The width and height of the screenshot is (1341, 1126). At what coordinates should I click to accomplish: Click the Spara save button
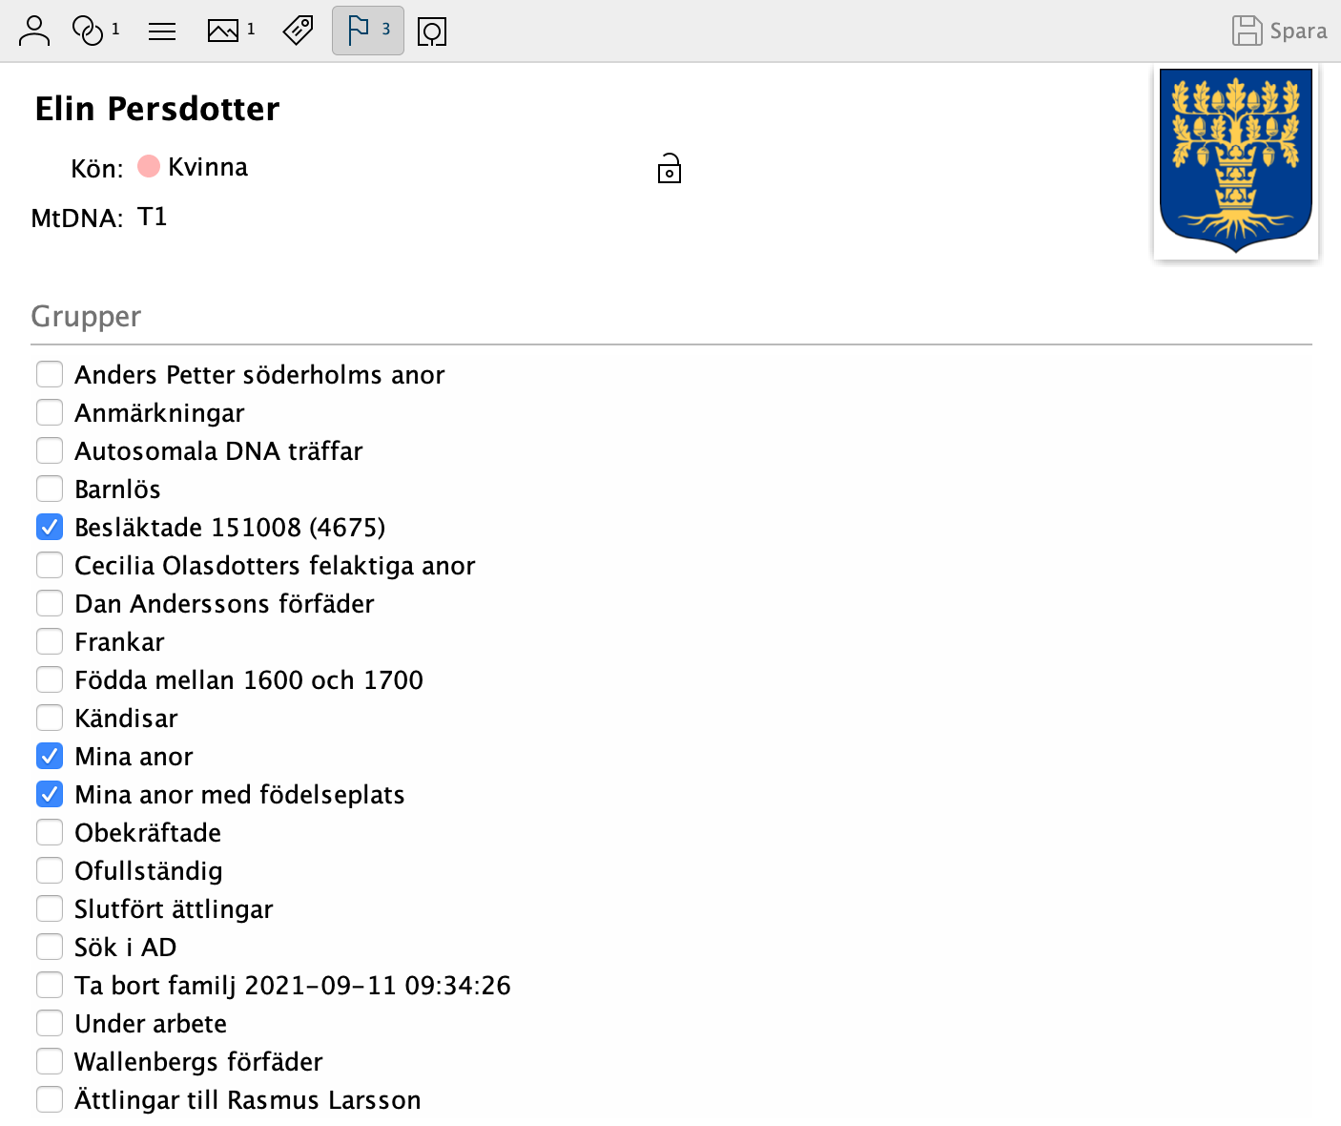tap(1279, 31)
